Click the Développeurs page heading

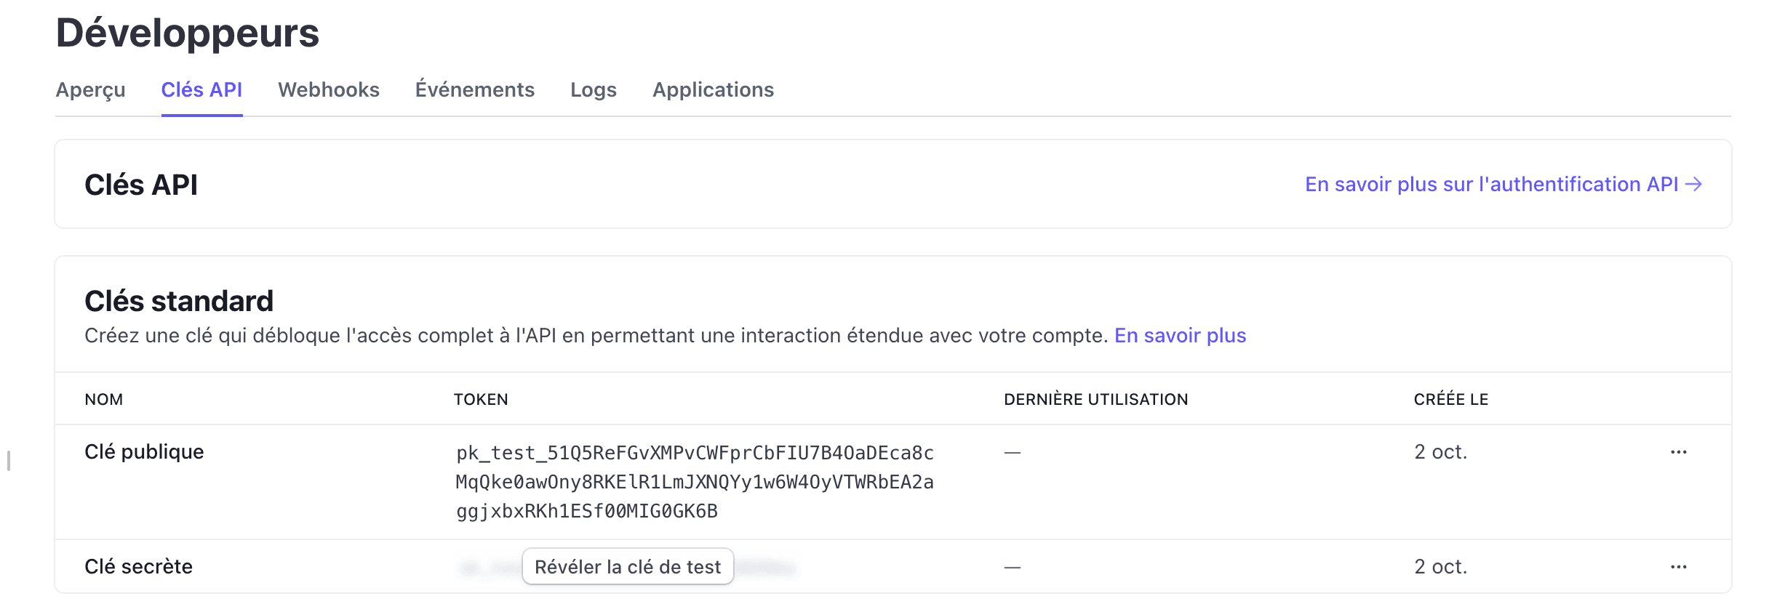coord(187,33)
